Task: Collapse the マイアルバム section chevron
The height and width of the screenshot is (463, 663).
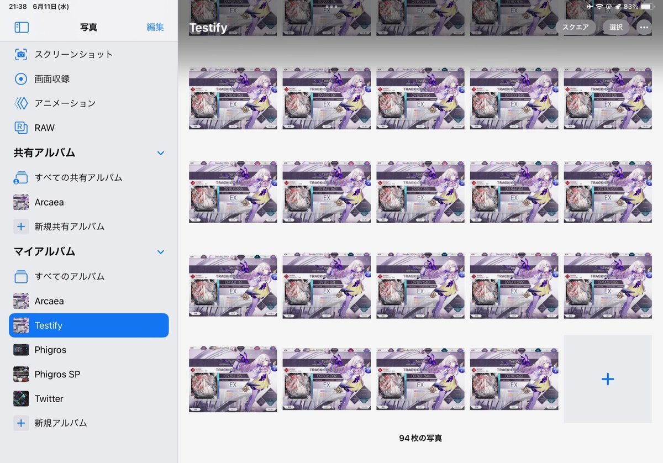Action: (161, 252)
